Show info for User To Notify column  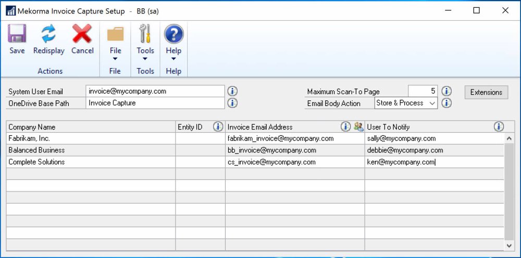499,127
